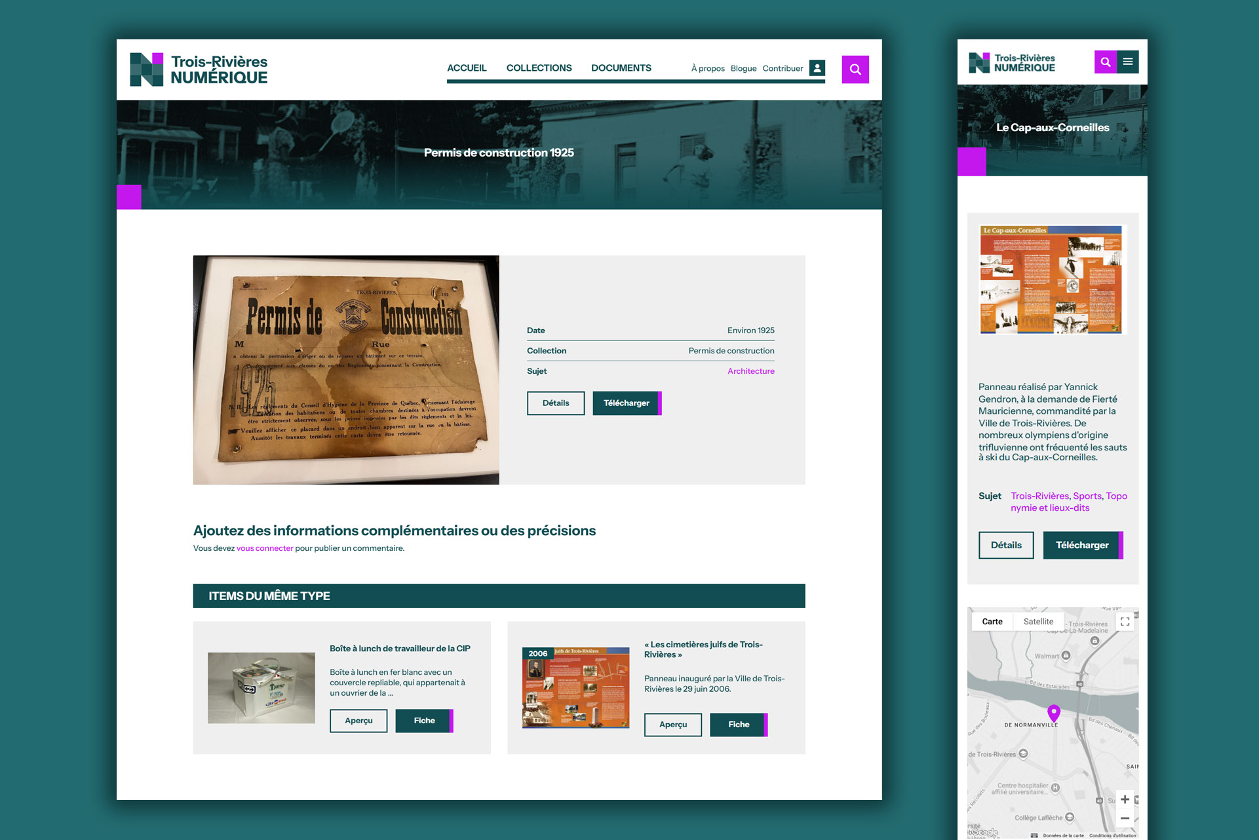The height and width of the screenshot is (840, 1259).
Task: Select the Carte map view
Action: [992, 622]
